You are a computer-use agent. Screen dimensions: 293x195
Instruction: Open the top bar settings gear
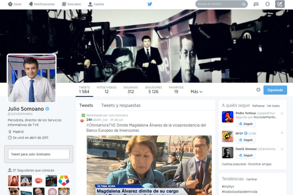[268, 4]
